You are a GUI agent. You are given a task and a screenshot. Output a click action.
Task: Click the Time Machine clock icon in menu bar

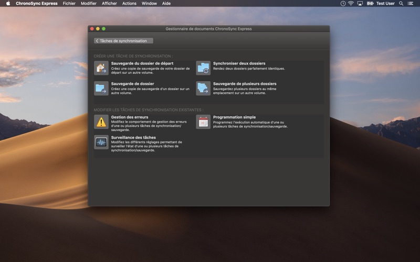pos(343,4)
